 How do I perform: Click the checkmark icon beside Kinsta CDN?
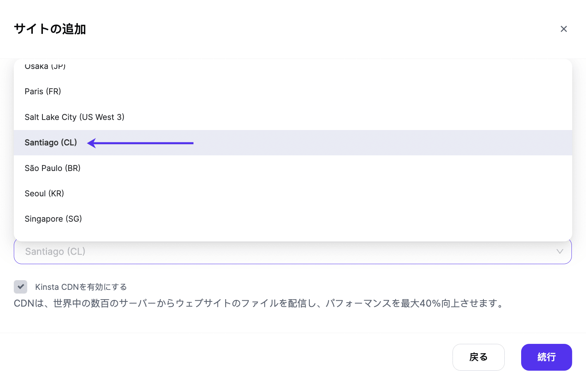(x=21, y=287)
